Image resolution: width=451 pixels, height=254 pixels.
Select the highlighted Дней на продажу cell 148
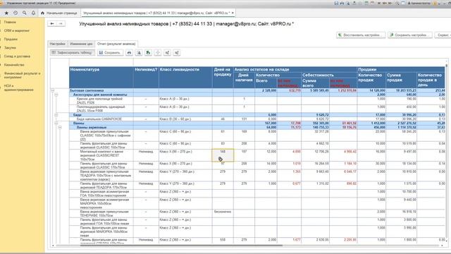coord(223,155)
